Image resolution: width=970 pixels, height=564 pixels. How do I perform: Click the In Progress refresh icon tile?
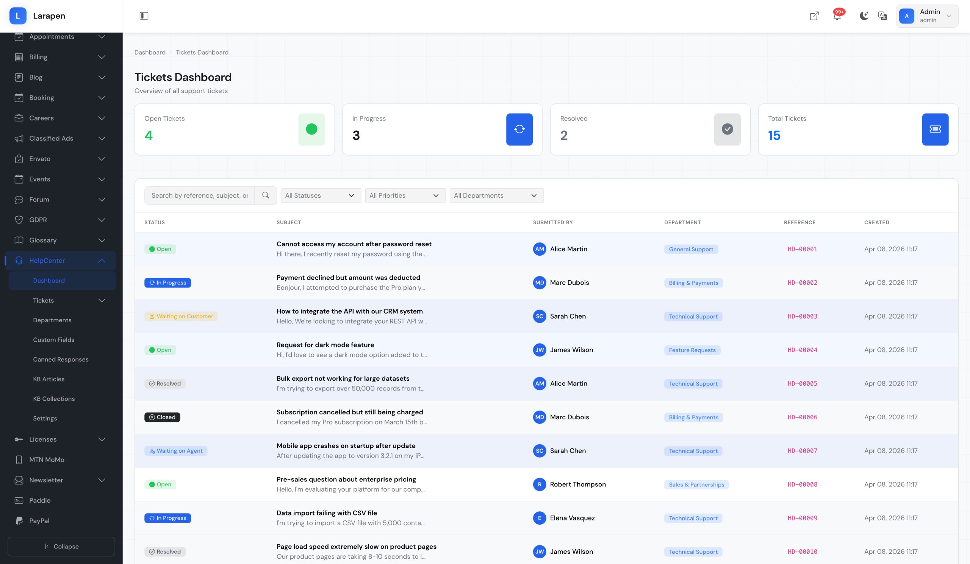click(519, 129)
